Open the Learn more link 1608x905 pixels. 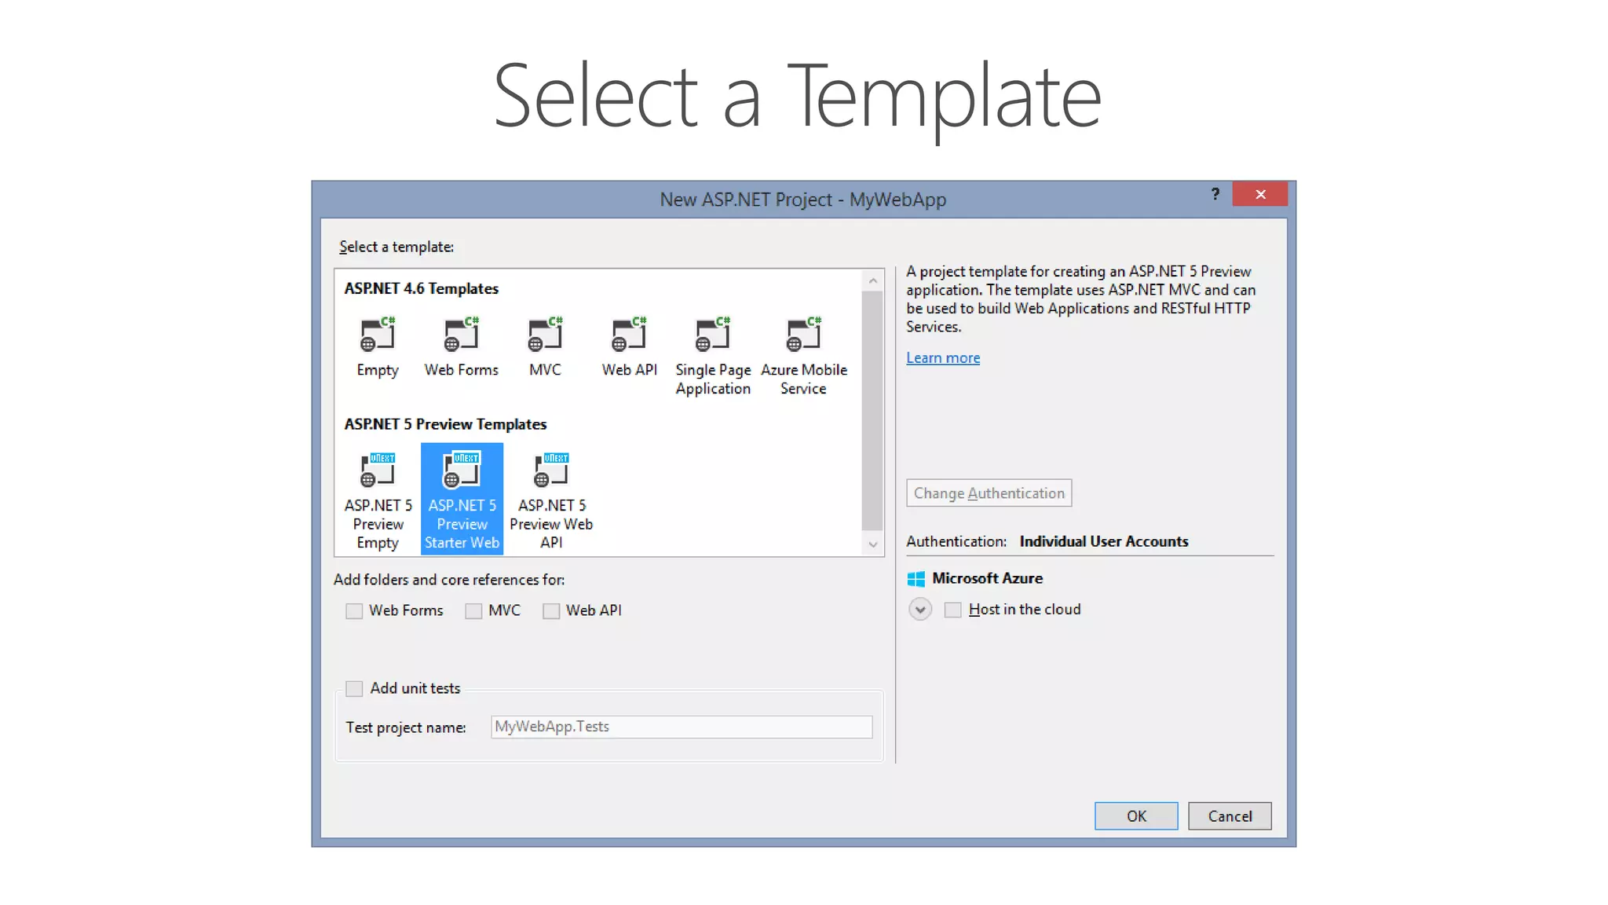(943, 358)
